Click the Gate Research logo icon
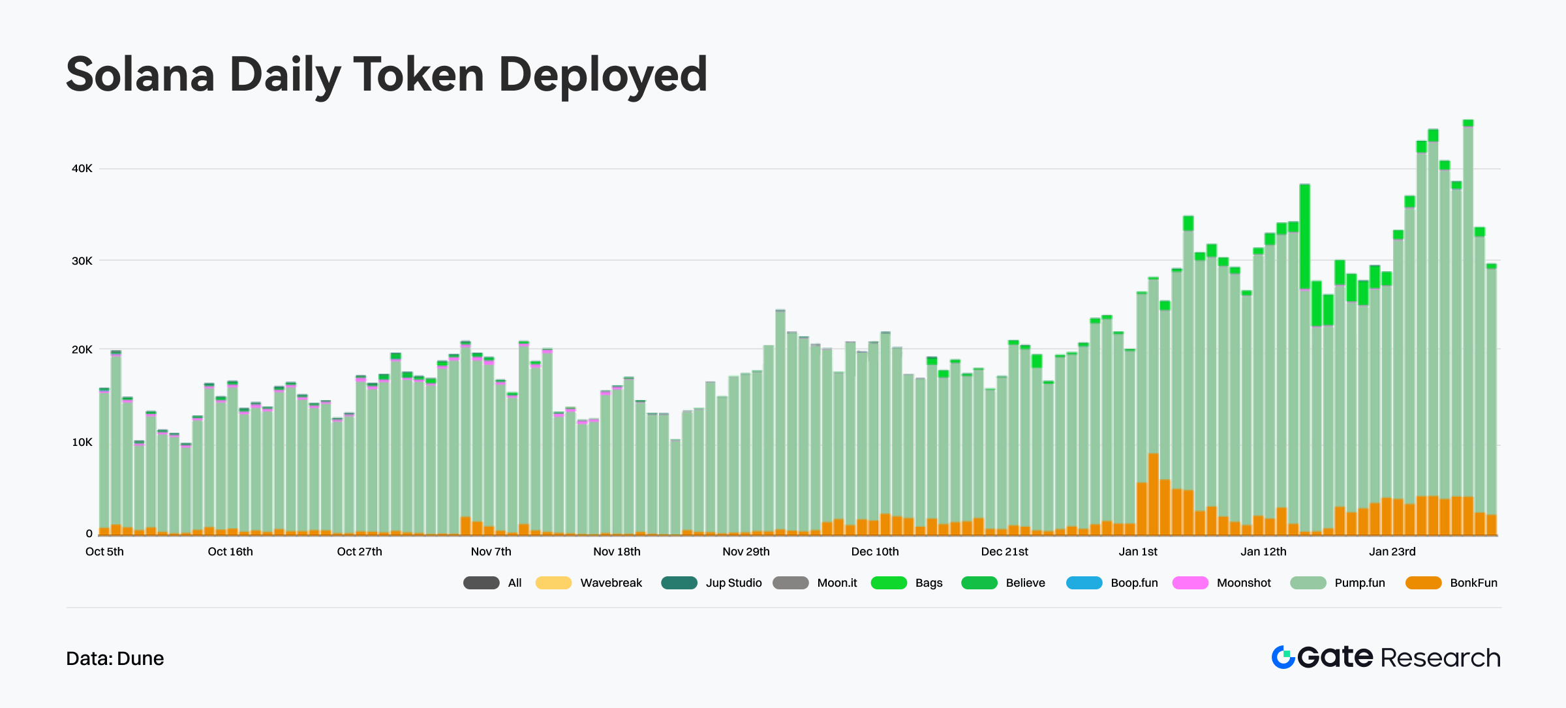Image resolution: width=1566 pixels, height=708 pixels. pyautogui.click(x=1283, y=657)
